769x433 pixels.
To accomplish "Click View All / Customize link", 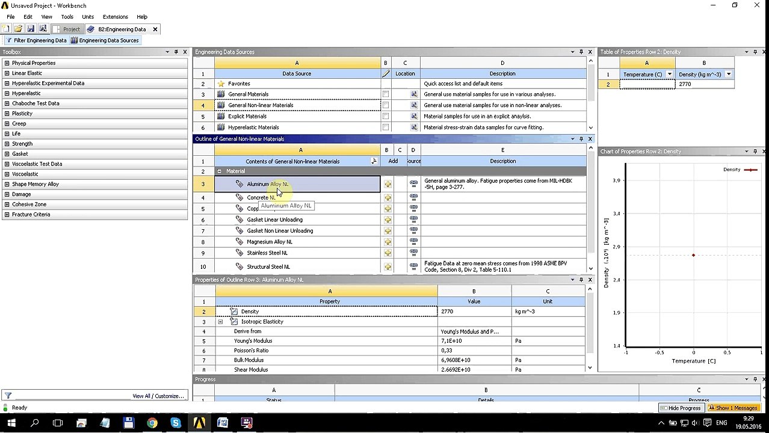I will pyautogui.click(x=158, y=396).
